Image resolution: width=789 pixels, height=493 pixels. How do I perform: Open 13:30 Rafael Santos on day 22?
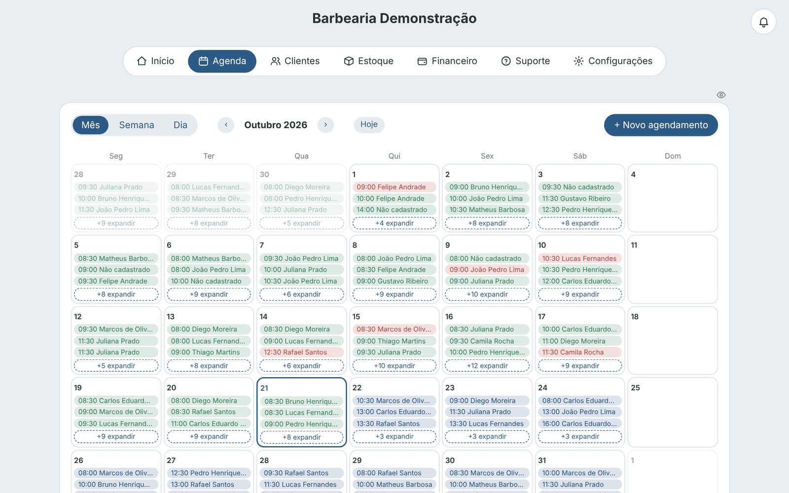click(394, 423)
